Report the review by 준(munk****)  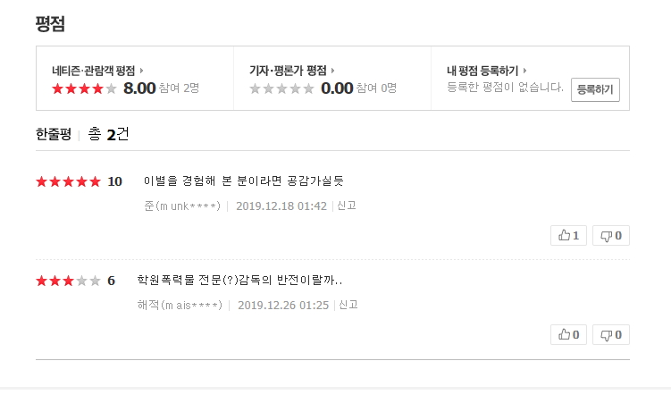pos(346,206)
